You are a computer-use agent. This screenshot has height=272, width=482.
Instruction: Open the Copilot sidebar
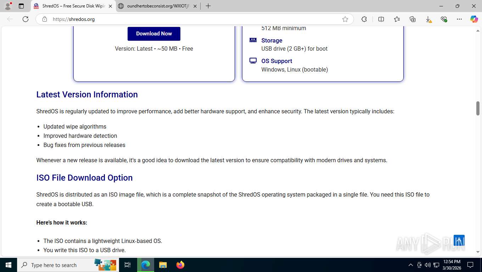tap(474, 19)
